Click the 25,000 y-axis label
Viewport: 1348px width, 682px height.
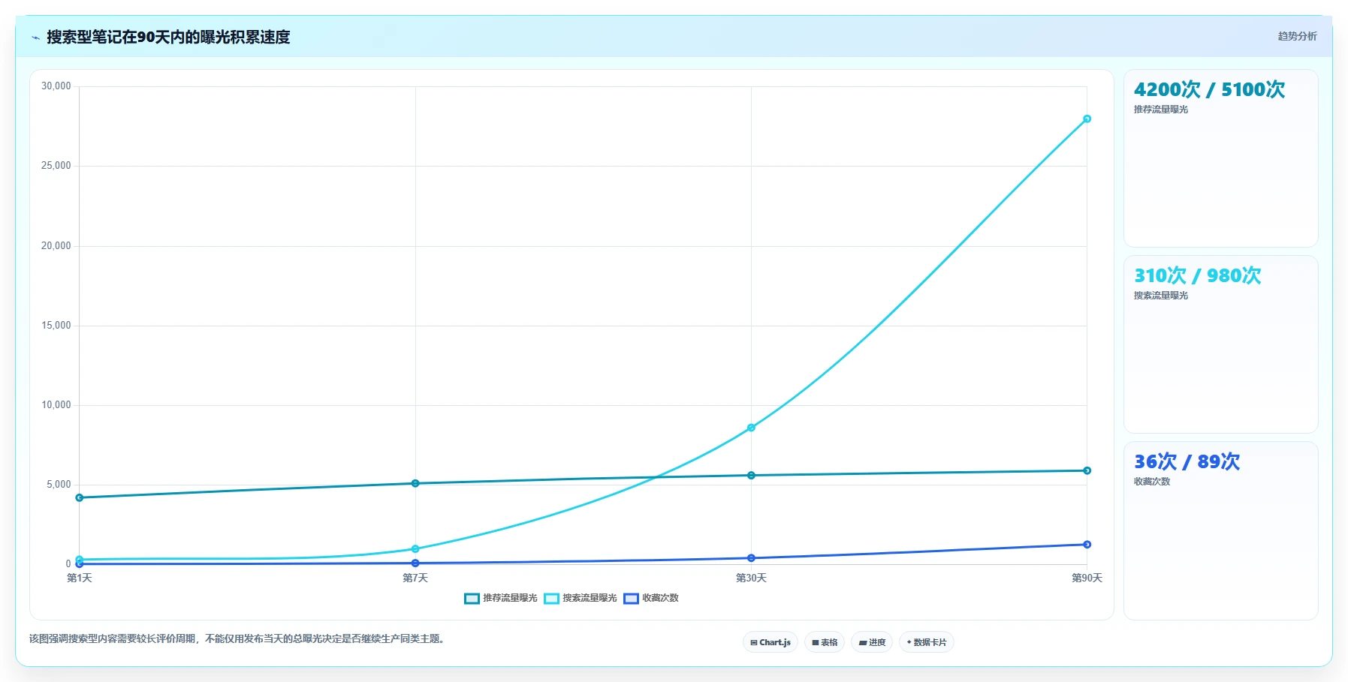56,166
